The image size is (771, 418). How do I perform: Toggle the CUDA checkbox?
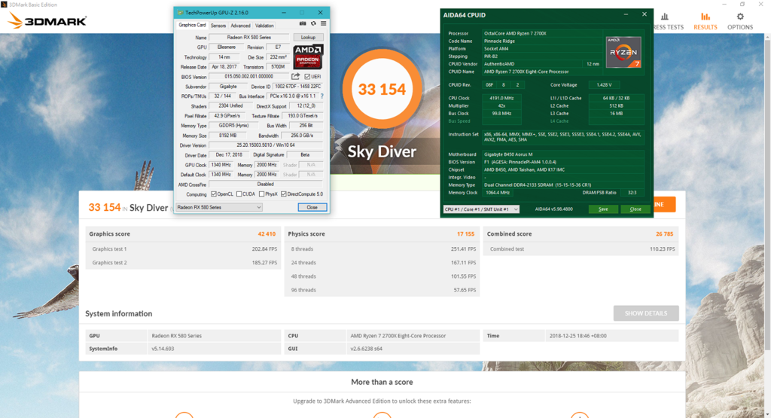point(239,194)
